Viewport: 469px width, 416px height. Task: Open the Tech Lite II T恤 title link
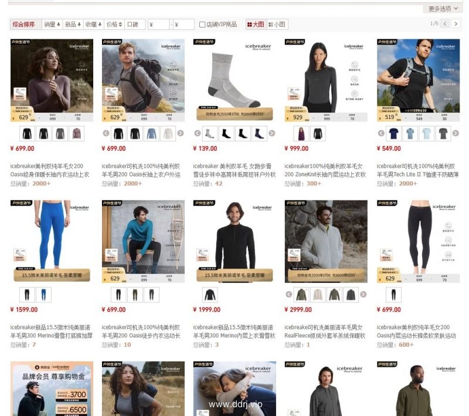[x=417, y=170]
